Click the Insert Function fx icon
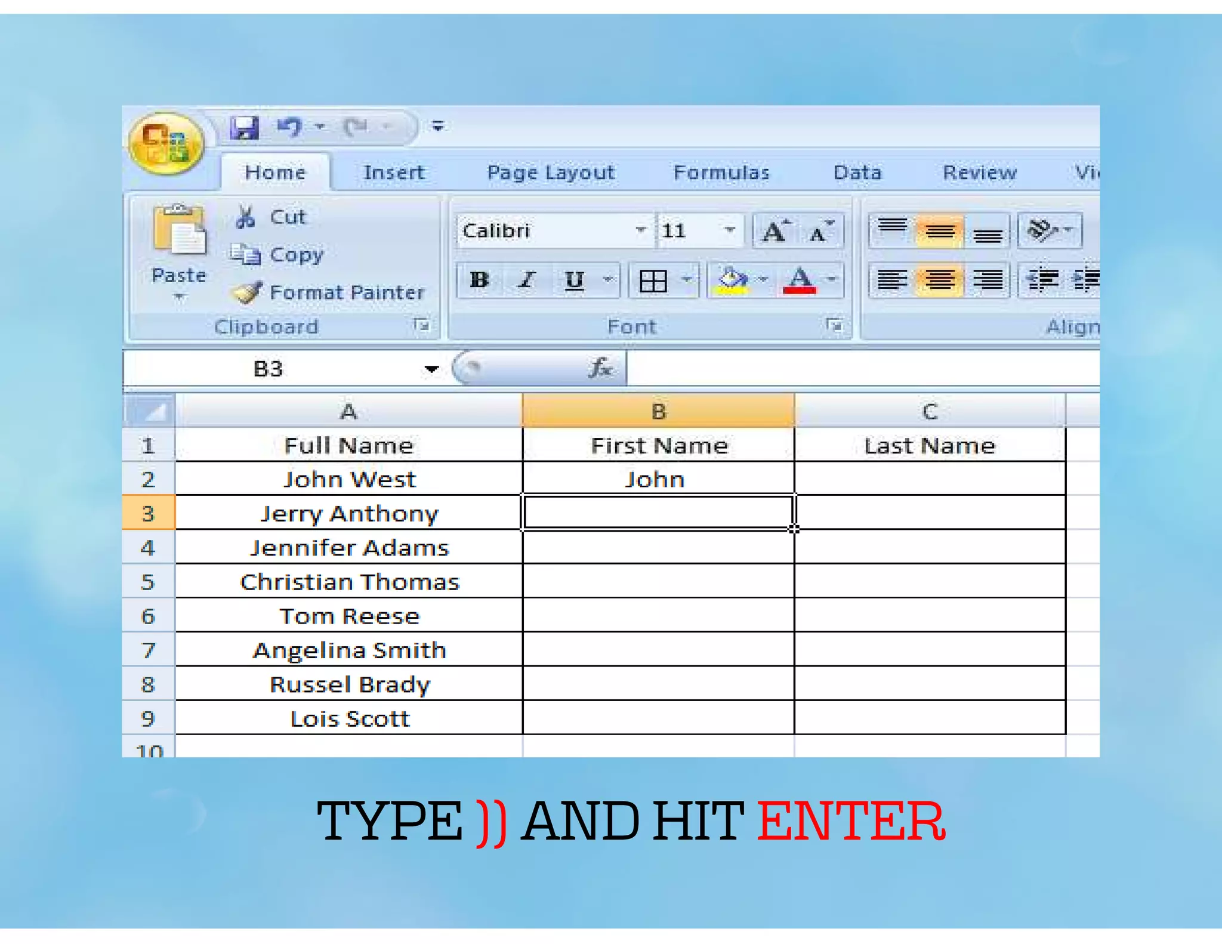Viewport: 1222px width, 944px height. (599, 368)
